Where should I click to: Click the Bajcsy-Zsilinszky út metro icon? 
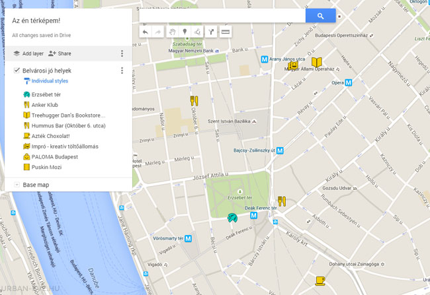coord(280,150)
